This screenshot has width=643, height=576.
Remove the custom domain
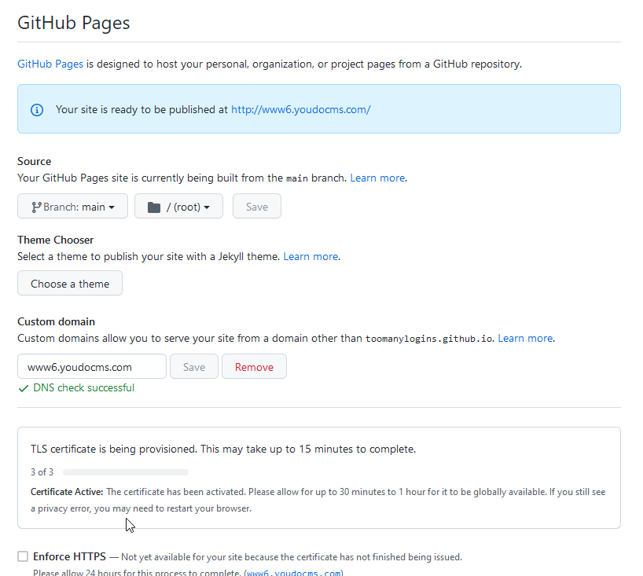coord(254,367)
